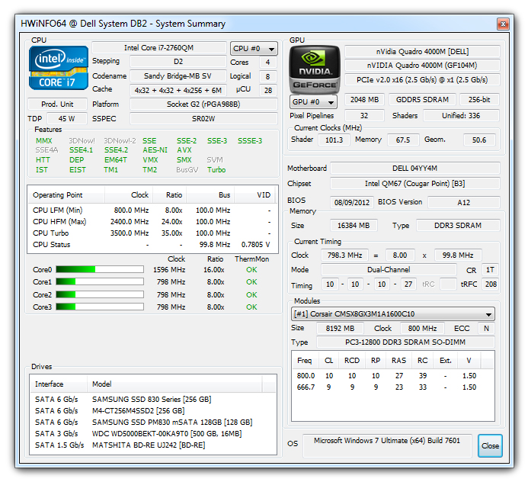This screenshot has width=528, height=482.
Task: Click the PCIe v2.0 x16 field
Action: click(x=422, y=80)
